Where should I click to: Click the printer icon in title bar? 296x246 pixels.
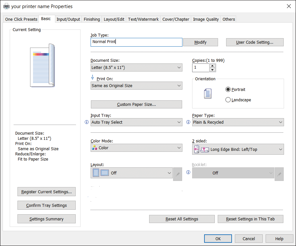pyautogui.click(x=6, y=6)
